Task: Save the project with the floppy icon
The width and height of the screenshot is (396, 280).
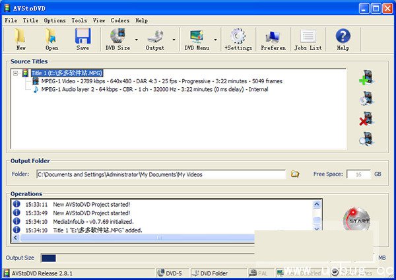Action: pyautogui.click(x=82, y=39)
